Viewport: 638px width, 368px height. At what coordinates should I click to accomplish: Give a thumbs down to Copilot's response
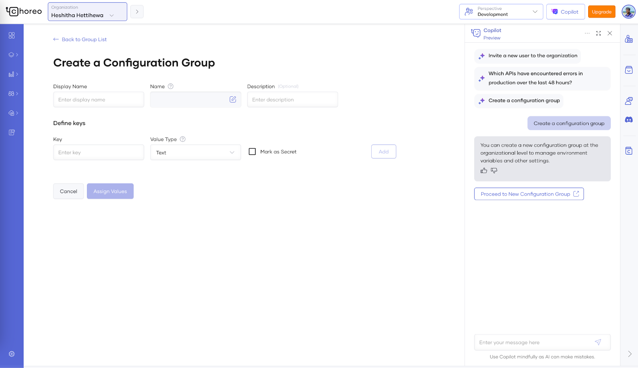pyautogui.click(x=494, y=170)
